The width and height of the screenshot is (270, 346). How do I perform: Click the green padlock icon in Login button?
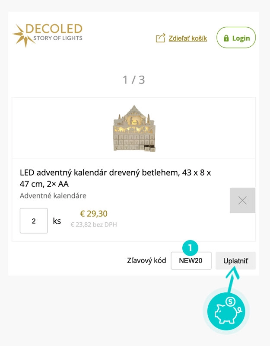point(227,38)
